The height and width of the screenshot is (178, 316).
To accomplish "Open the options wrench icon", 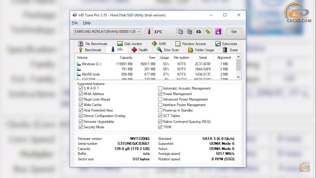I will pos(208,32).
